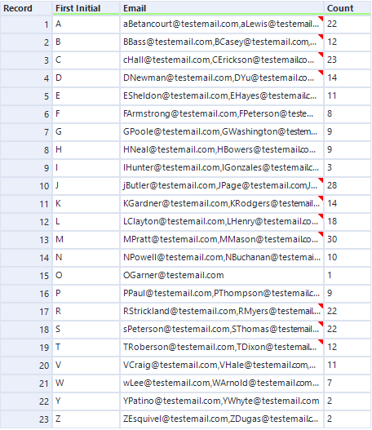Click First Initial cell M
Image resolution: width=372 pixels, height=430 pixels.
pos(86,240)
